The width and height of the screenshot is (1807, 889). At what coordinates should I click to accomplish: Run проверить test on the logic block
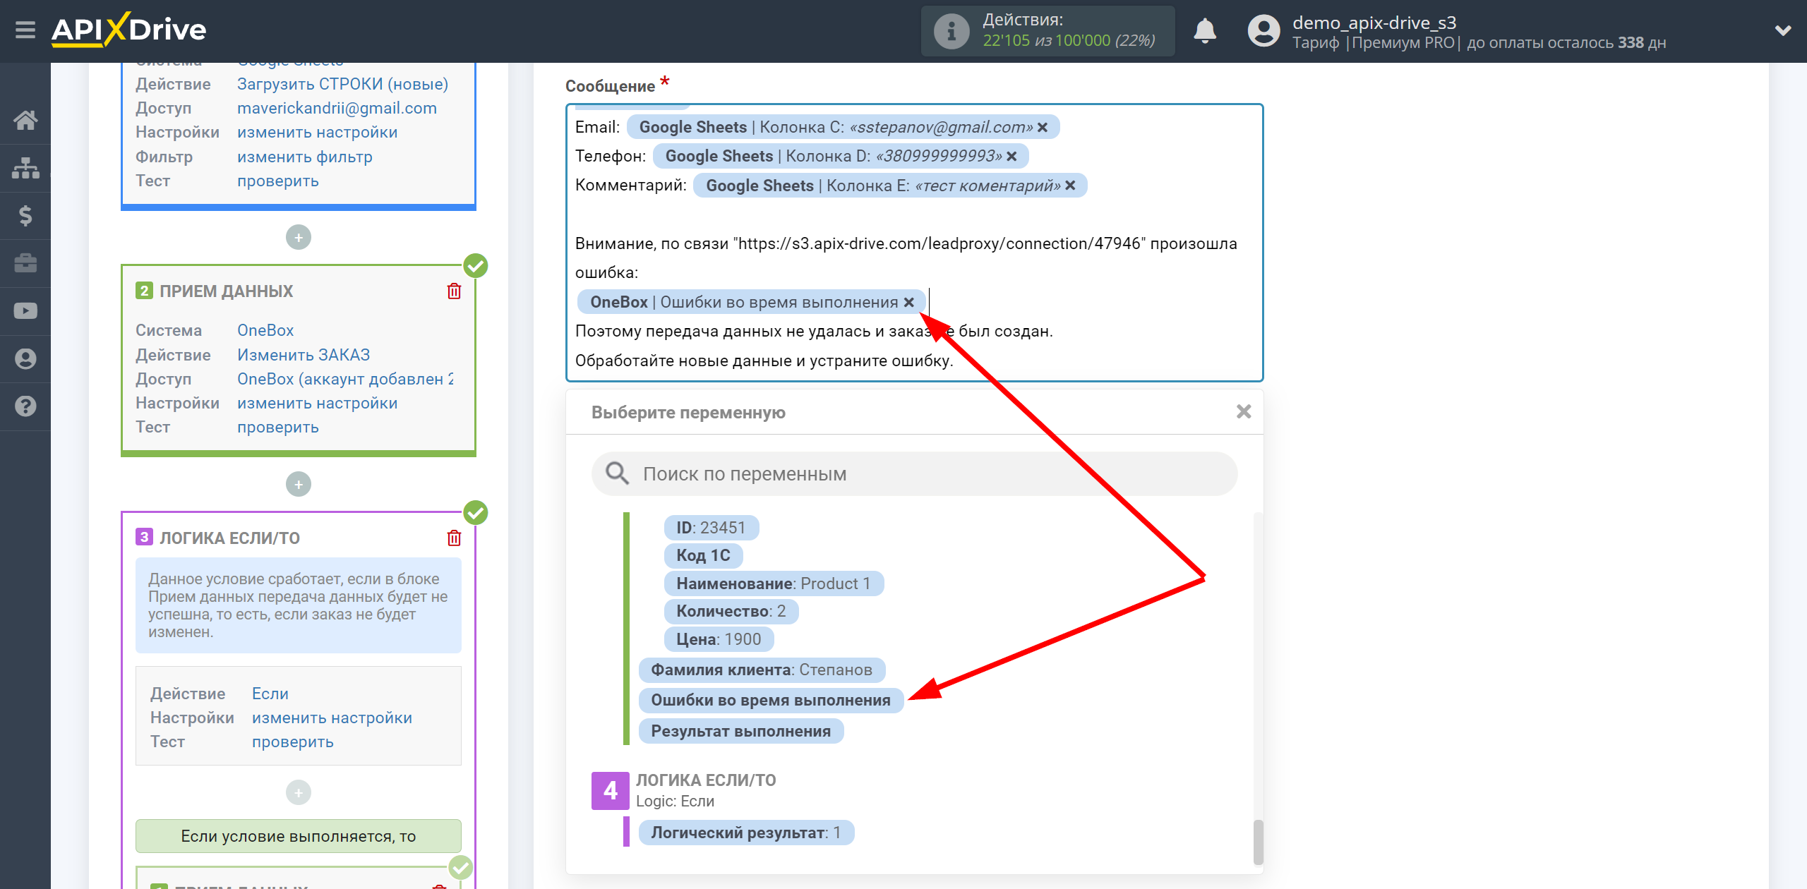(292, 742)
